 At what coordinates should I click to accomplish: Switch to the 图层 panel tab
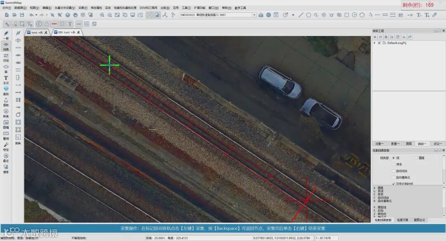pos(409,144)
